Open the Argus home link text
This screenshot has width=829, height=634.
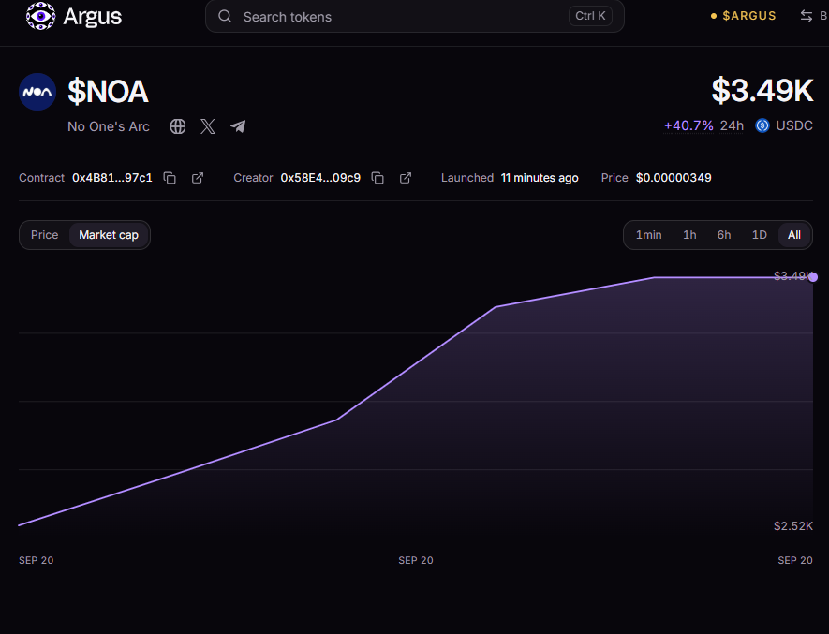[x=93, y=17]
